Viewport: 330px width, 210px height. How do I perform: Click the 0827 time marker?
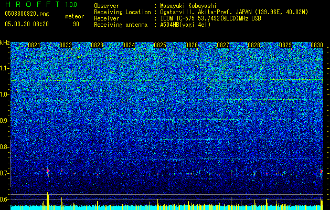(x=222, y=45)
